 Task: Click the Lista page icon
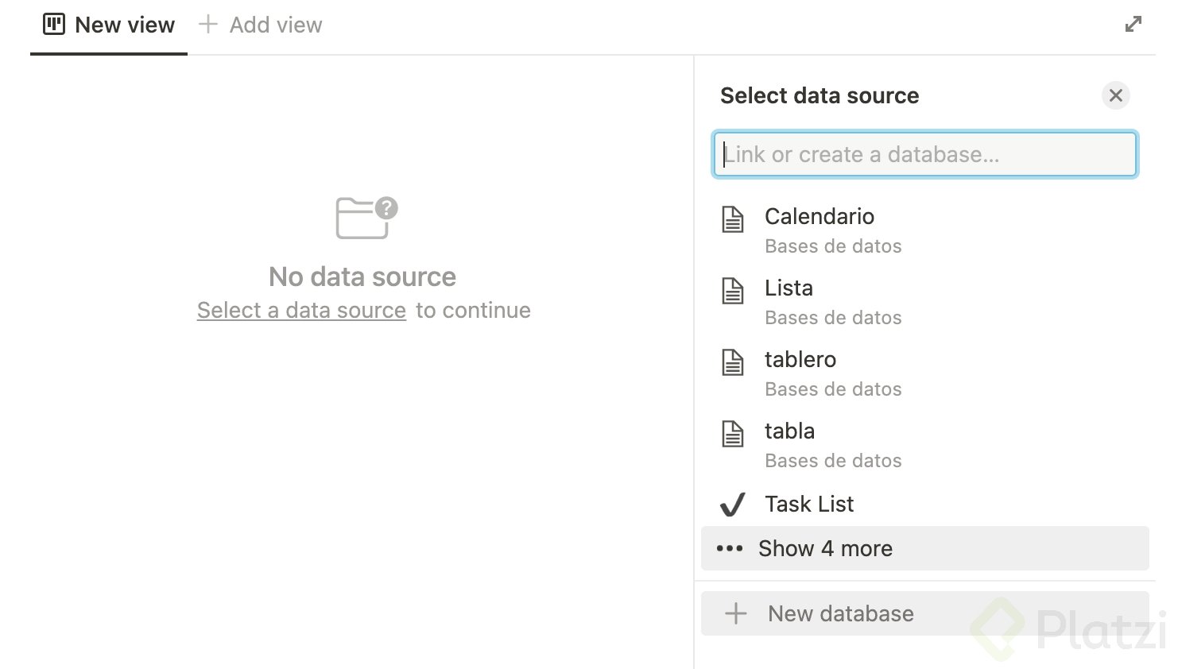[x=733, y=291]
